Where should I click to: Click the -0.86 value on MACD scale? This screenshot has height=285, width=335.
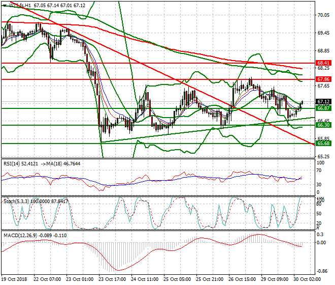pos(321,271)
